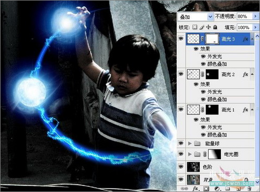Add a layer mask with the mask icon
The width and height of the screenshot is (260, 192).
pyautogui.click(x=206, y=188)
